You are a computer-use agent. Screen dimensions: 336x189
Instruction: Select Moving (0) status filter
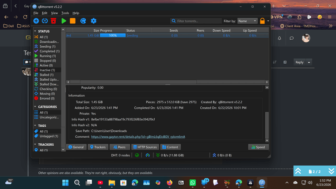(x=47, y=94)
